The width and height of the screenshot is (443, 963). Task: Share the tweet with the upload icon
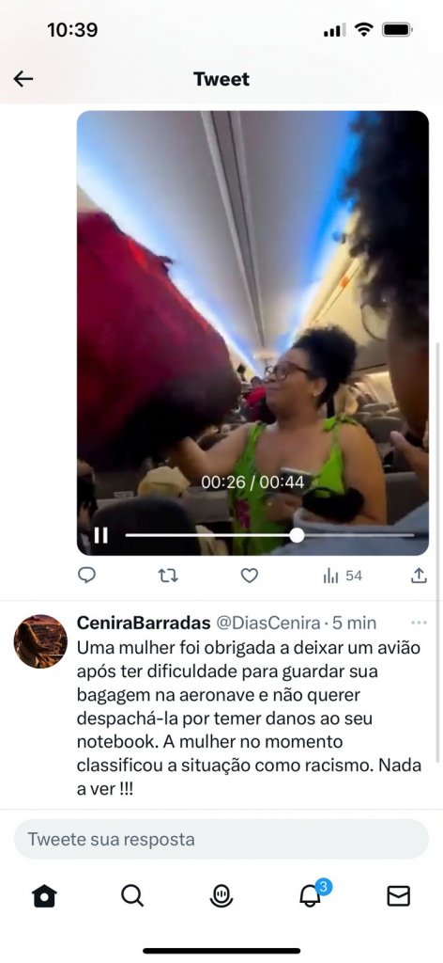click(x=419, y=576)
